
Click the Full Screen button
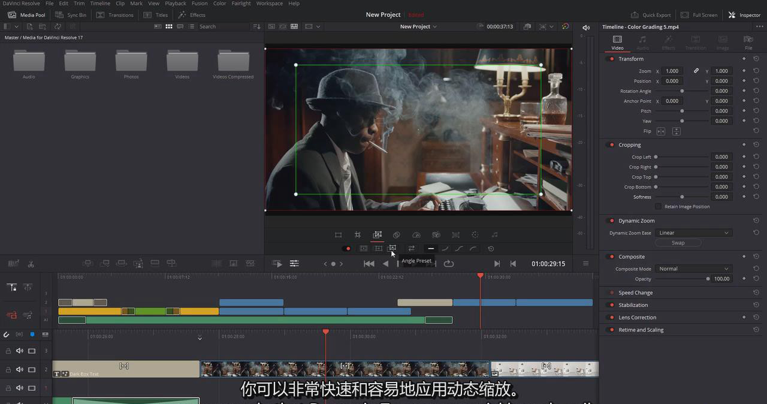(699, 15)
